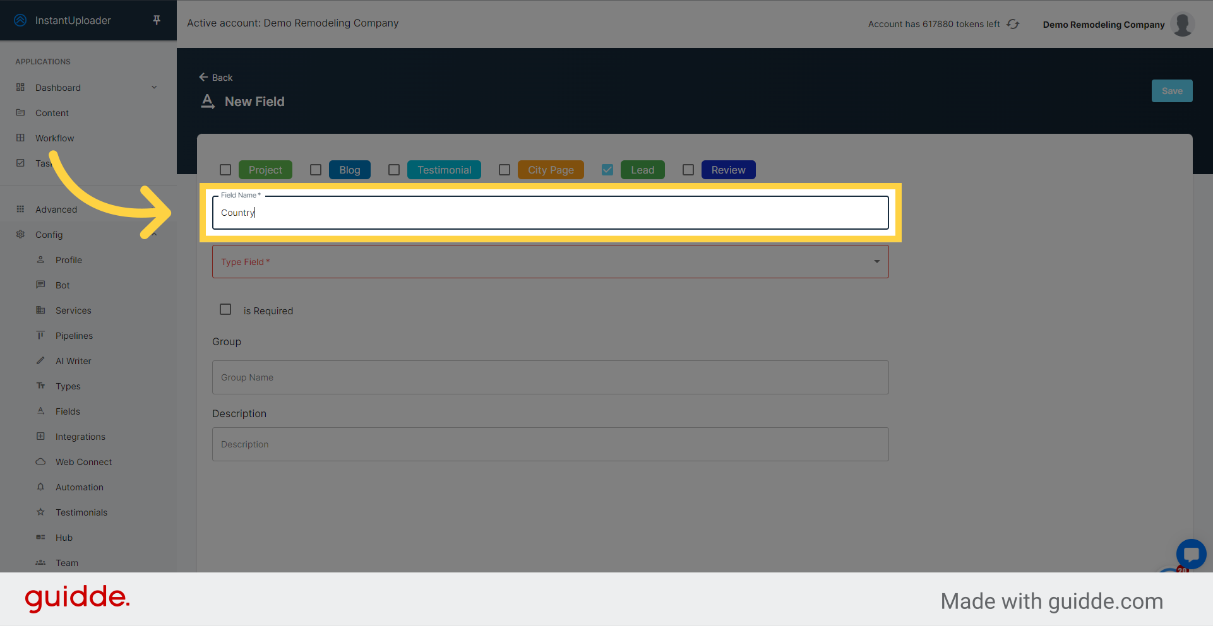Click the Save button
The width and height of the screenshot is (1213, 626).
point(1172,91)
